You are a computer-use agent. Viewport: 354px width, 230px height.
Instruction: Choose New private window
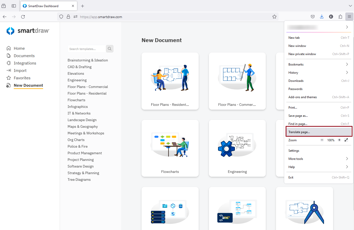[x=302, y=54]
